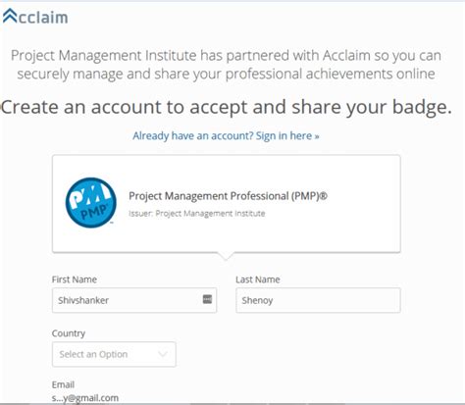465x405 pixels.
Task: Select the Project Management Professional (PMP) badge title
Action: pyautogui.click(x=228, y=196)
